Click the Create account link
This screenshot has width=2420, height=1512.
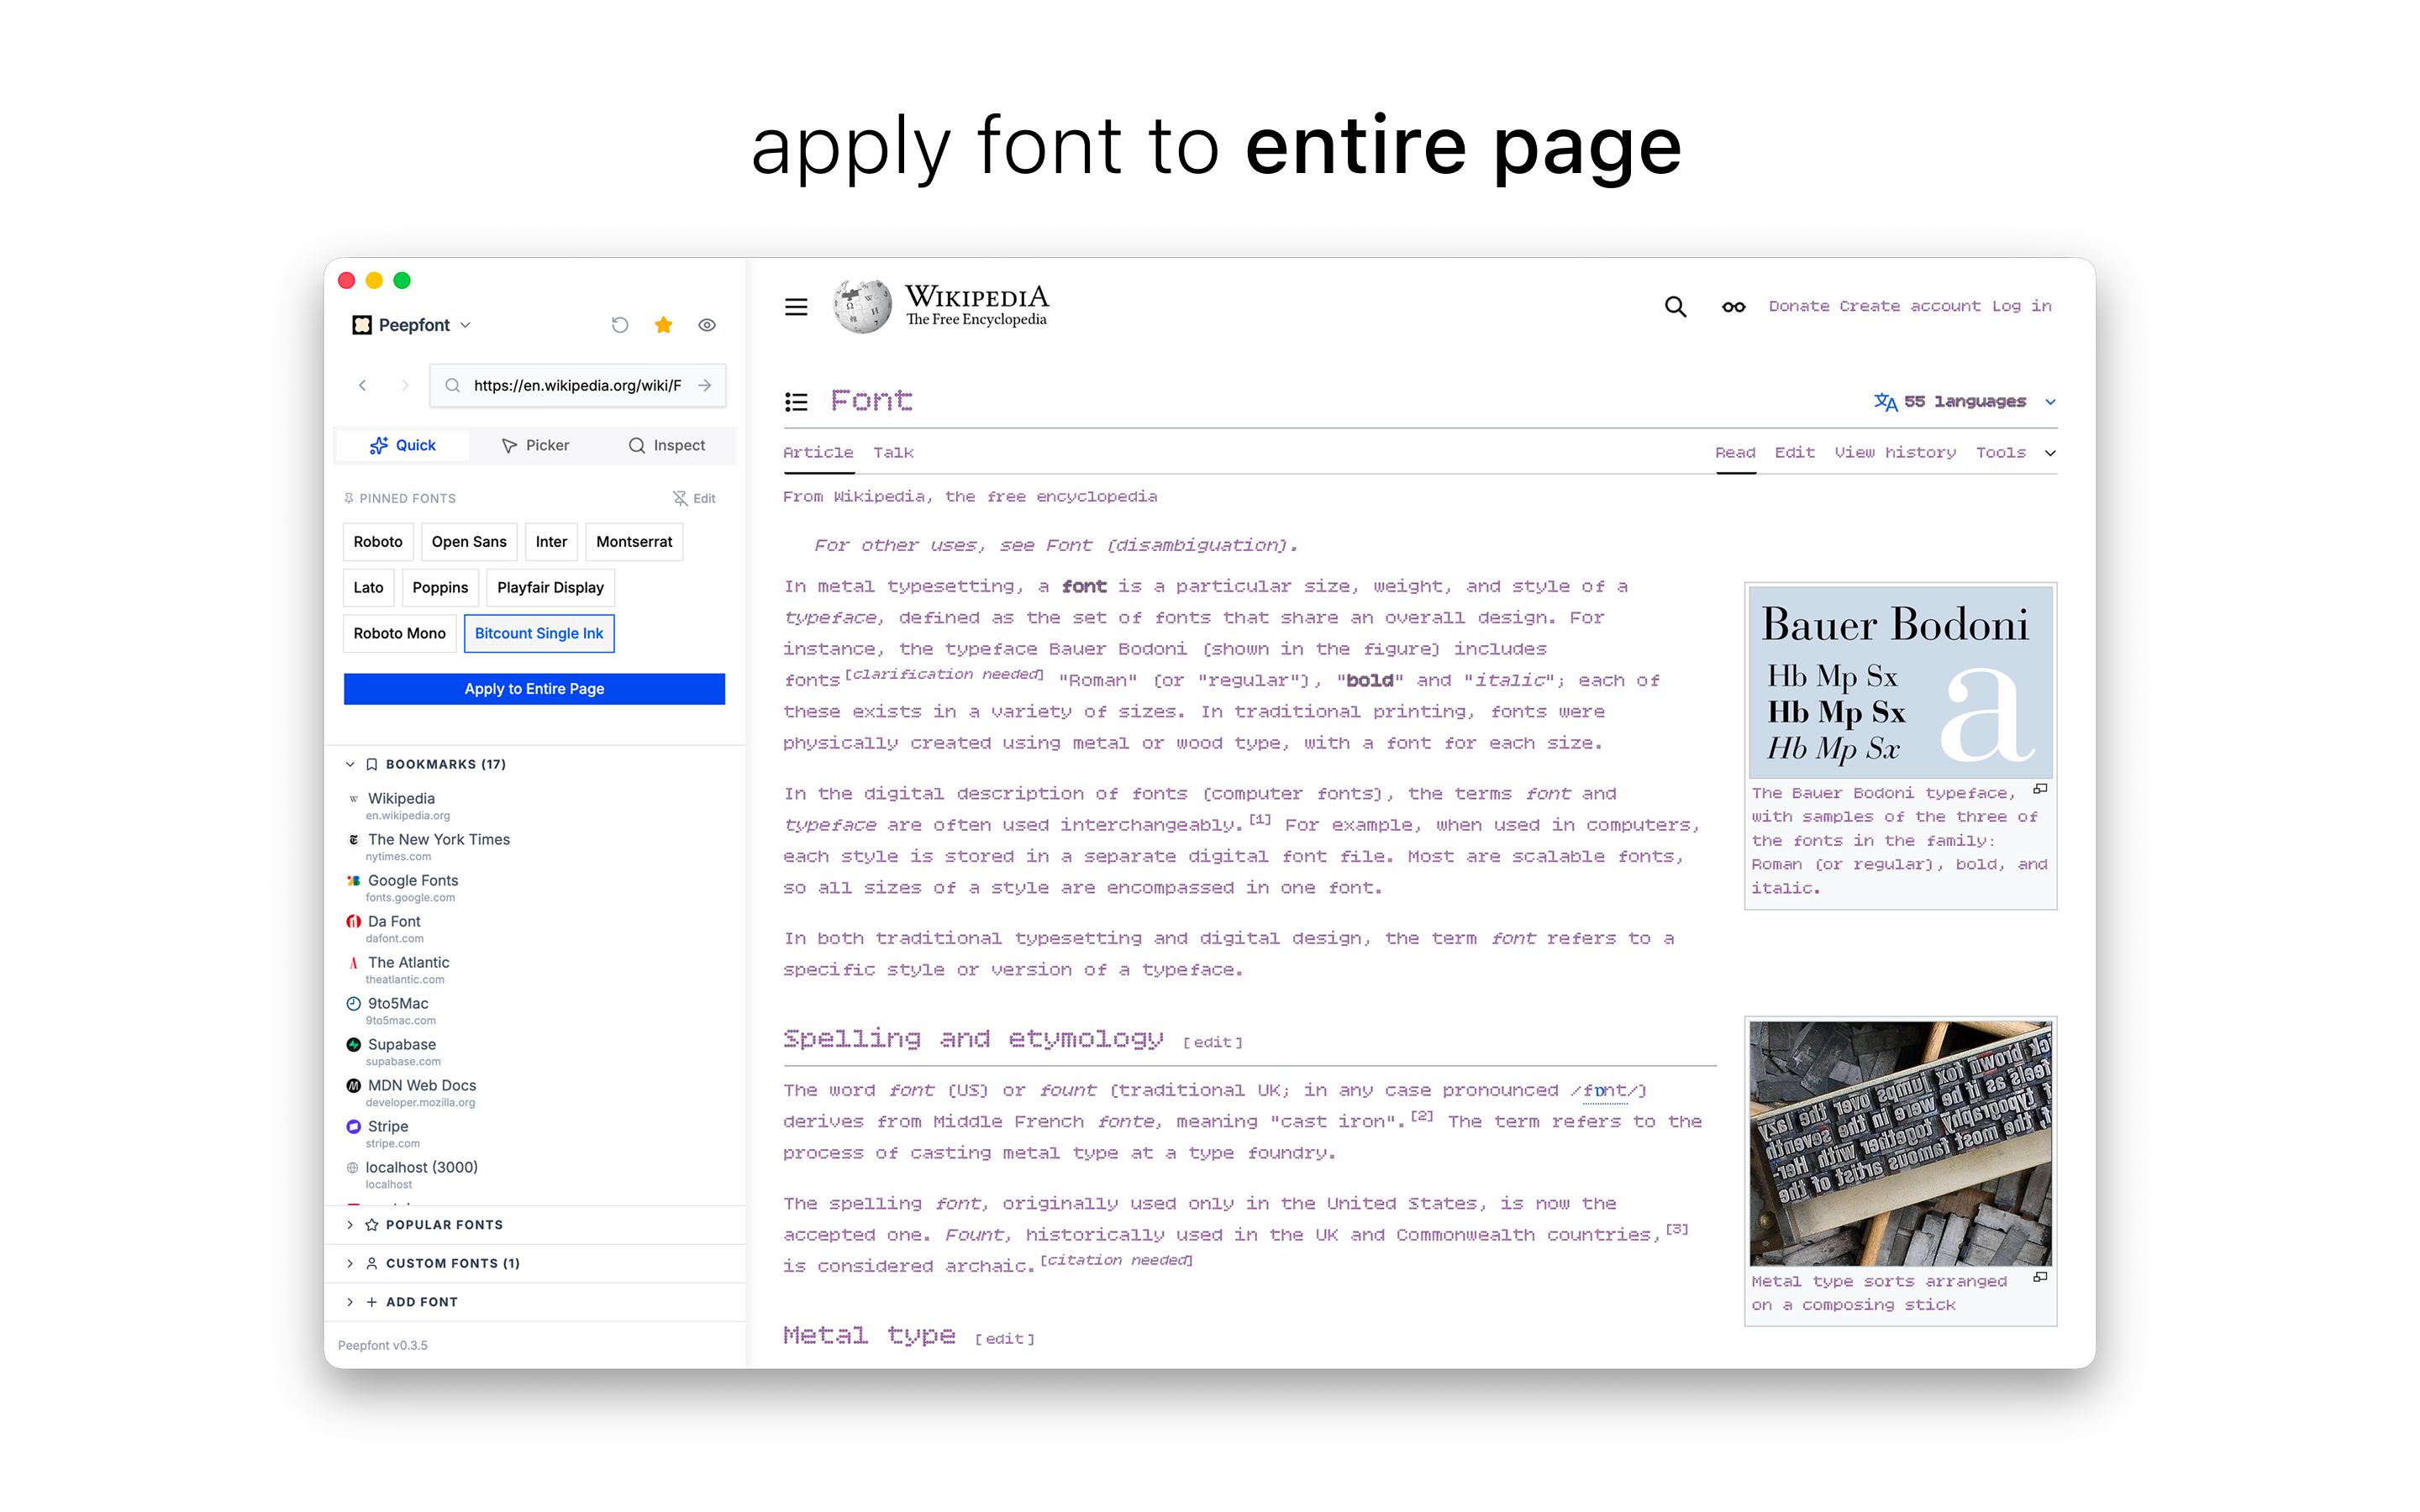point(1910,306)
